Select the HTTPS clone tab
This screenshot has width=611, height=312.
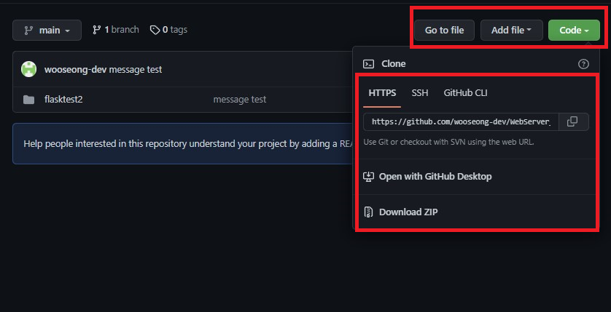(382, 93)
